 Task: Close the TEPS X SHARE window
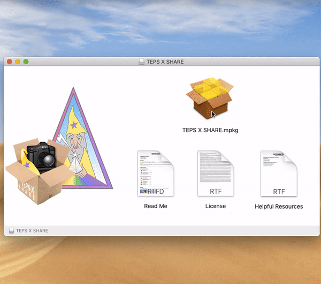[x=10, y=62]
